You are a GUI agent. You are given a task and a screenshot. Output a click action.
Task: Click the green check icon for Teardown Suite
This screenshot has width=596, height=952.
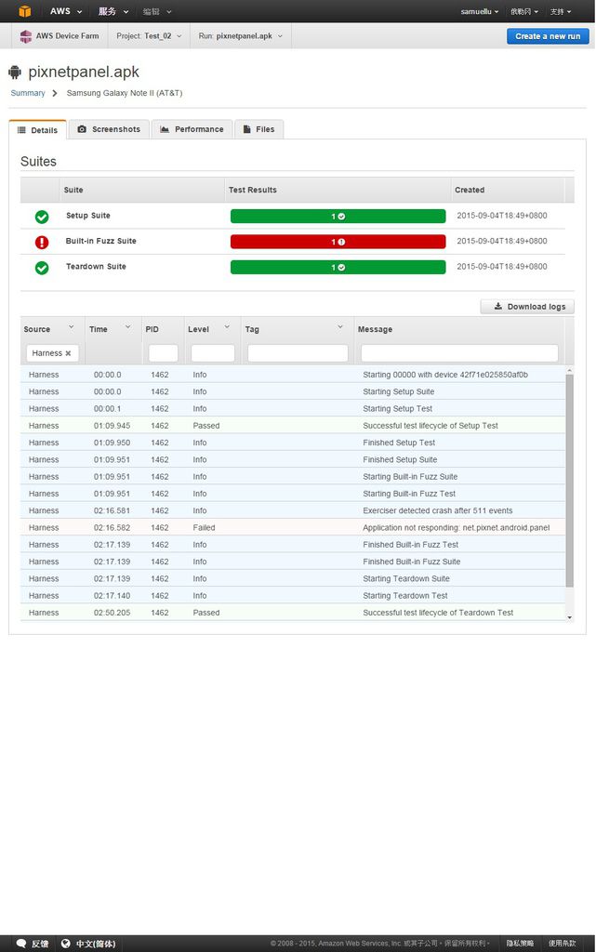pyautogui.click(x=42, y=268)
